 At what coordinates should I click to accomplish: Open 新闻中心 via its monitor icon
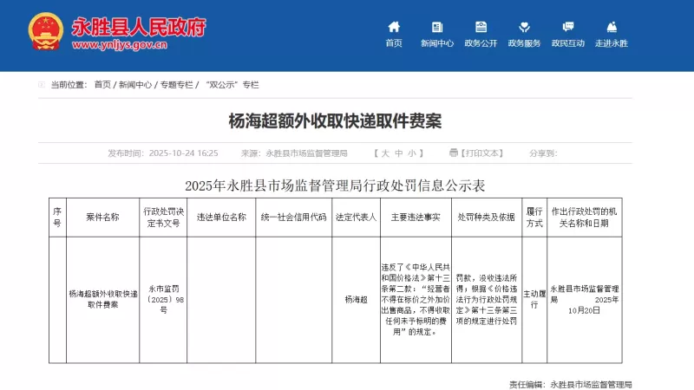coord(437,27)
